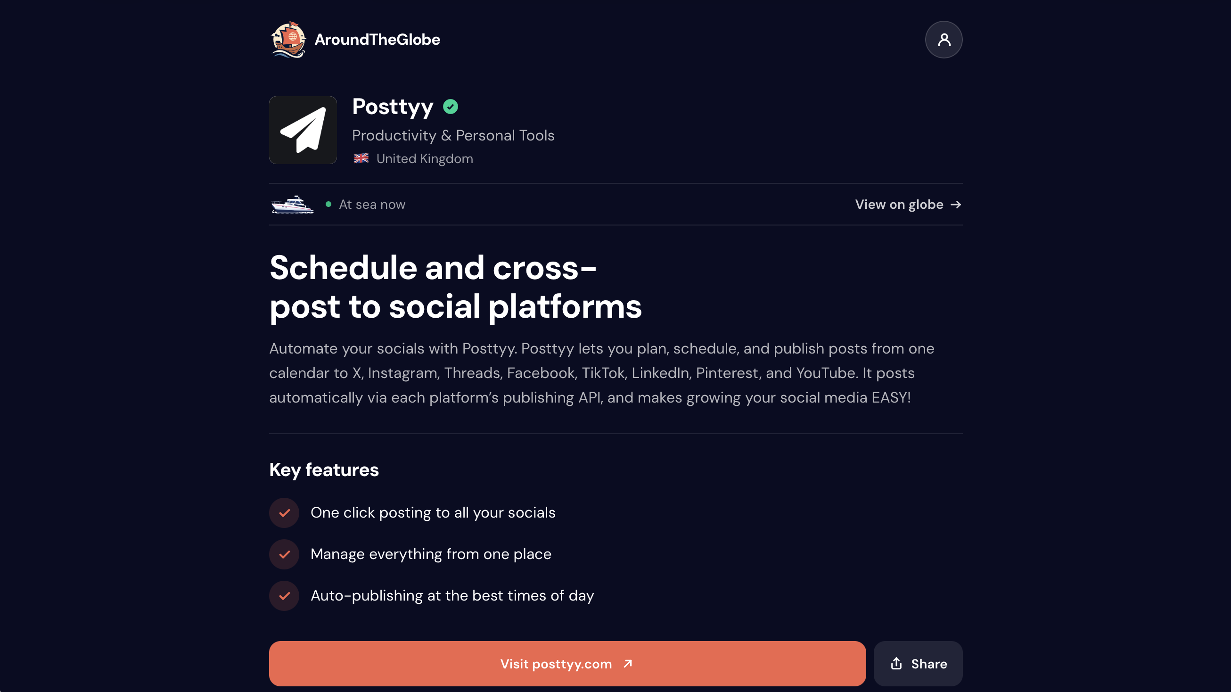Click the share upload icon
The image size is (1231, 692).
pyautogui.click(x=896, y=663)
